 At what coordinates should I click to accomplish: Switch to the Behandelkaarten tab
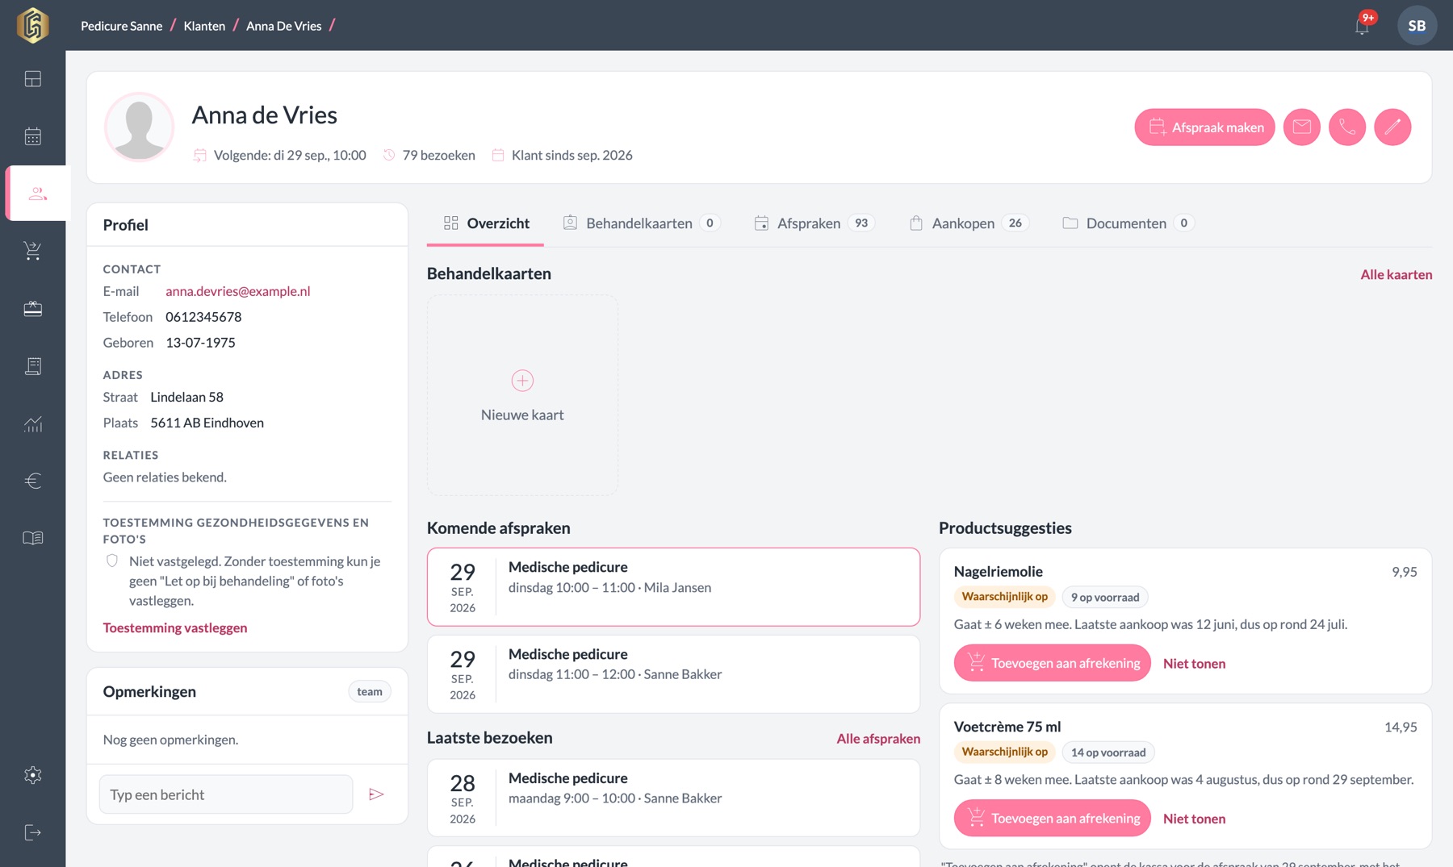(641, 223)
